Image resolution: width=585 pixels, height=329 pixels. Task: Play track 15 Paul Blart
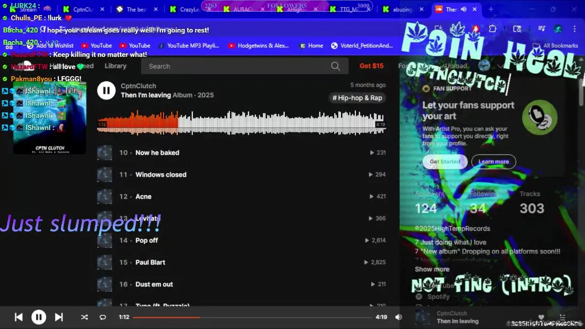click(x=150, y=262)
